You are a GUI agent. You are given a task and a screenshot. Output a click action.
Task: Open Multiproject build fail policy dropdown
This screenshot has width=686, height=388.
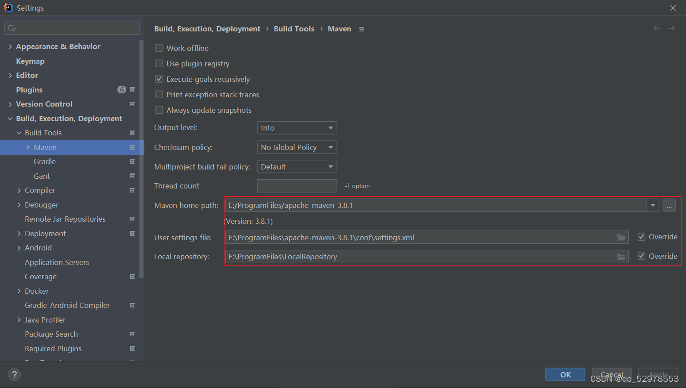tap(297, 167)
